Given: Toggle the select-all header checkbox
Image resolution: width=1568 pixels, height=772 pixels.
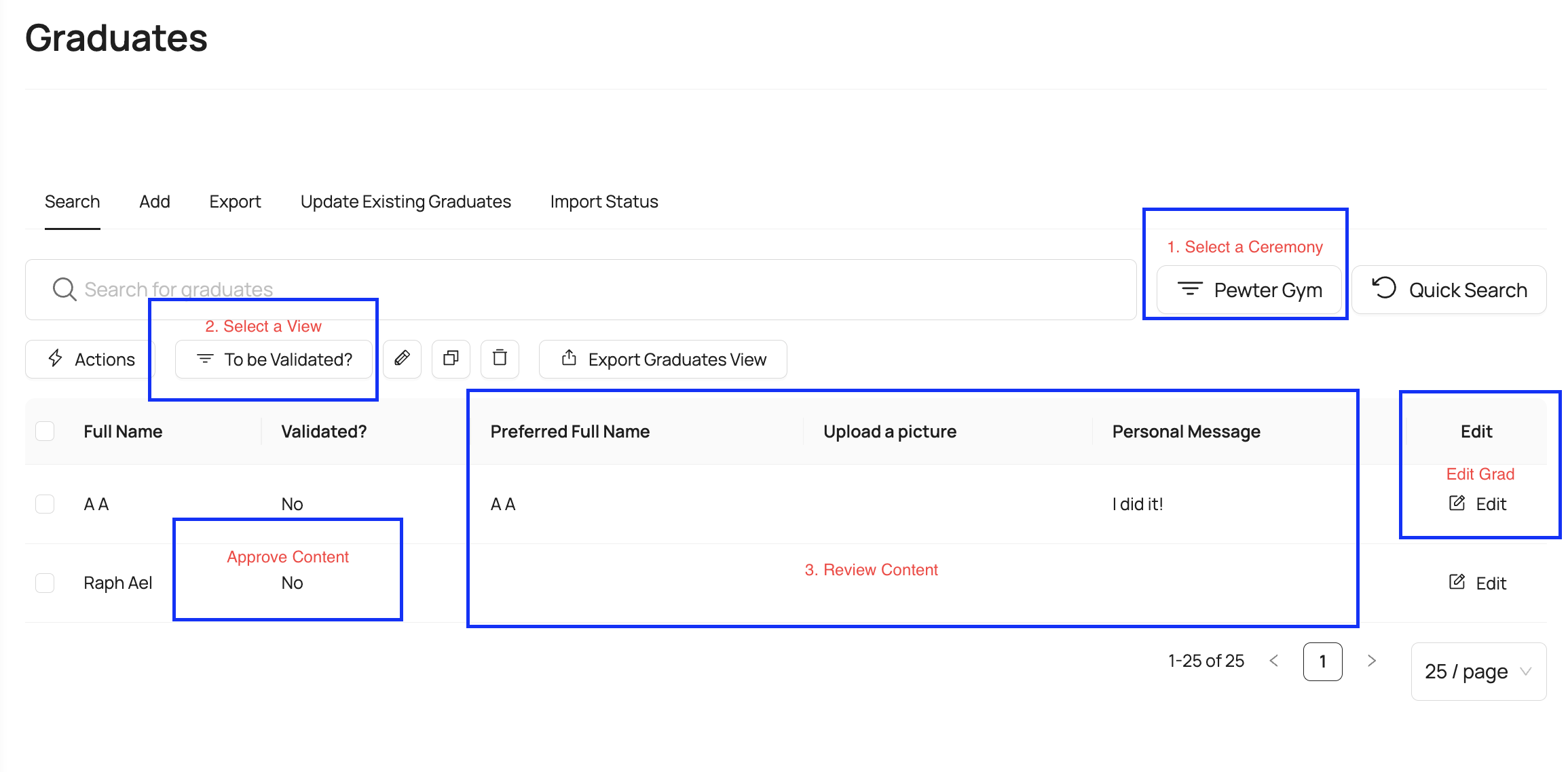Looking at the screenshot, I should 45,431.
